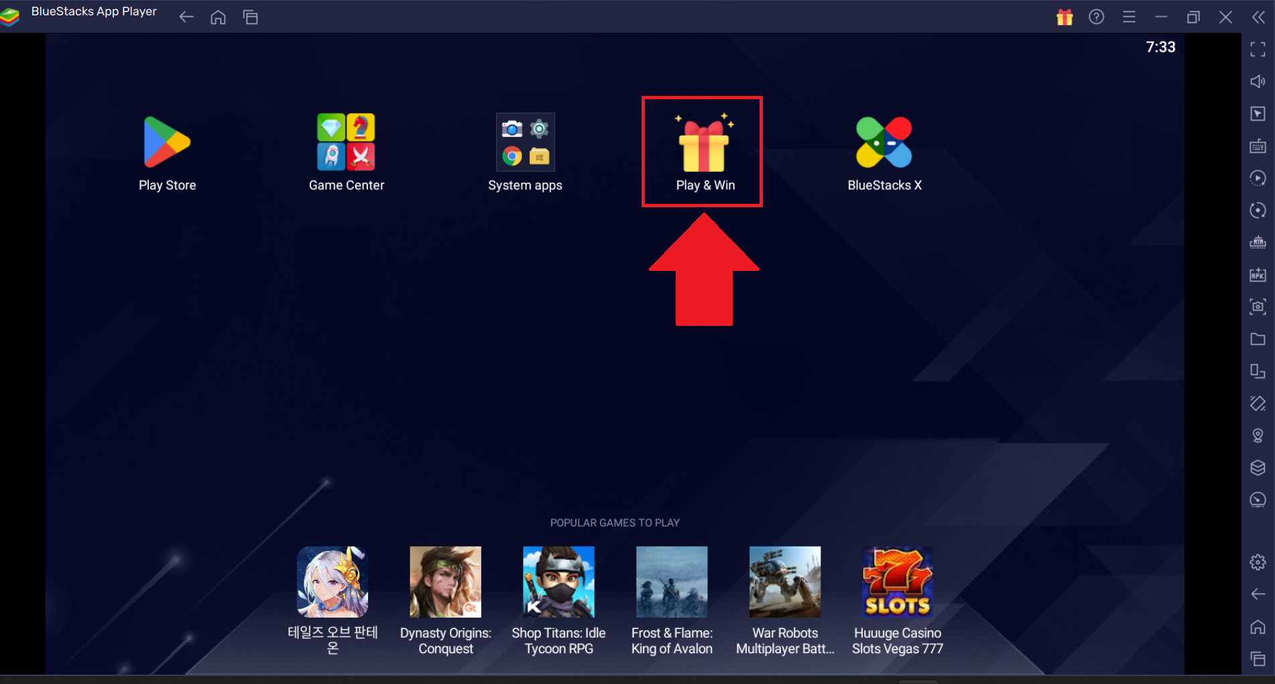Screen dimensions: 1275x684
Task: Open the Install APK sidebar icon
Action: 1258,274
